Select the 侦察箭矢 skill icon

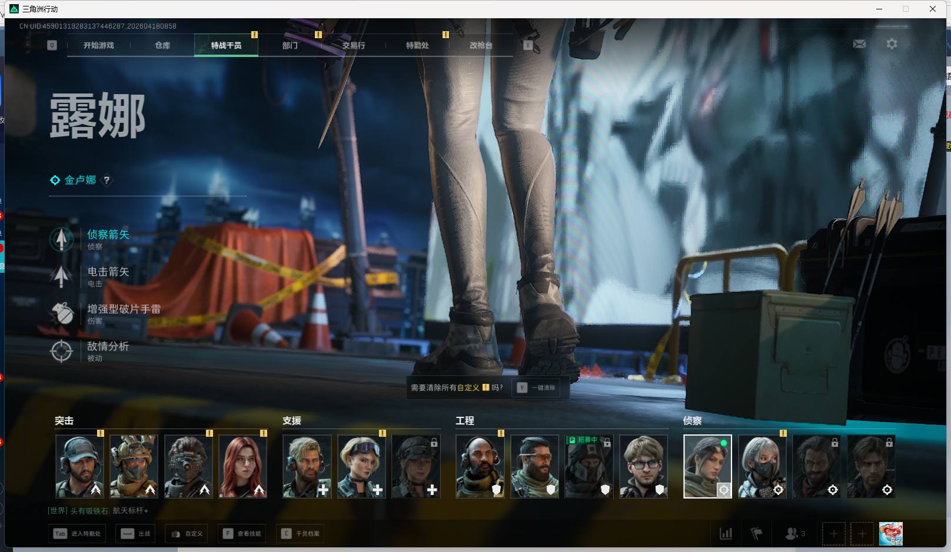61,239
